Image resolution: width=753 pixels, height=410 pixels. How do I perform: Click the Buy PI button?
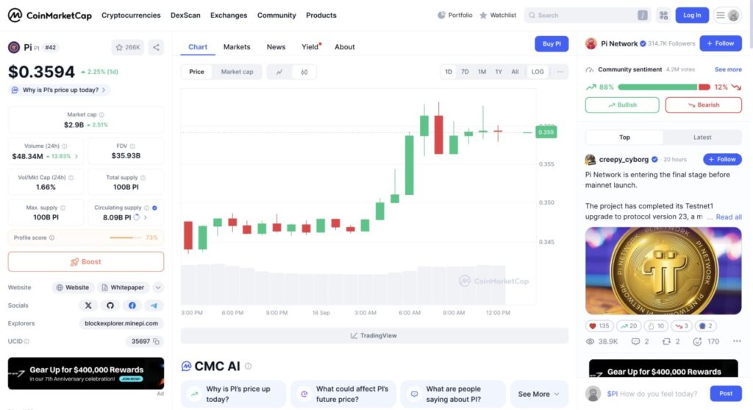(552, 44)
